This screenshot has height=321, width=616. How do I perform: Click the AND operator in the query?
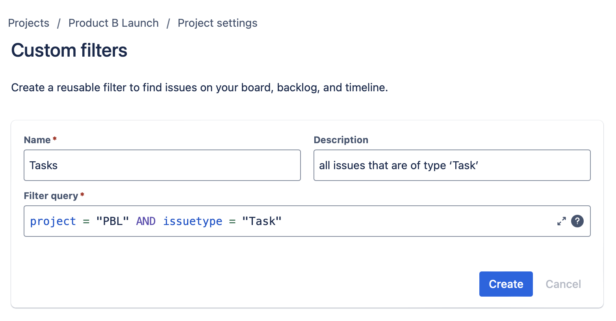(146, 221)
